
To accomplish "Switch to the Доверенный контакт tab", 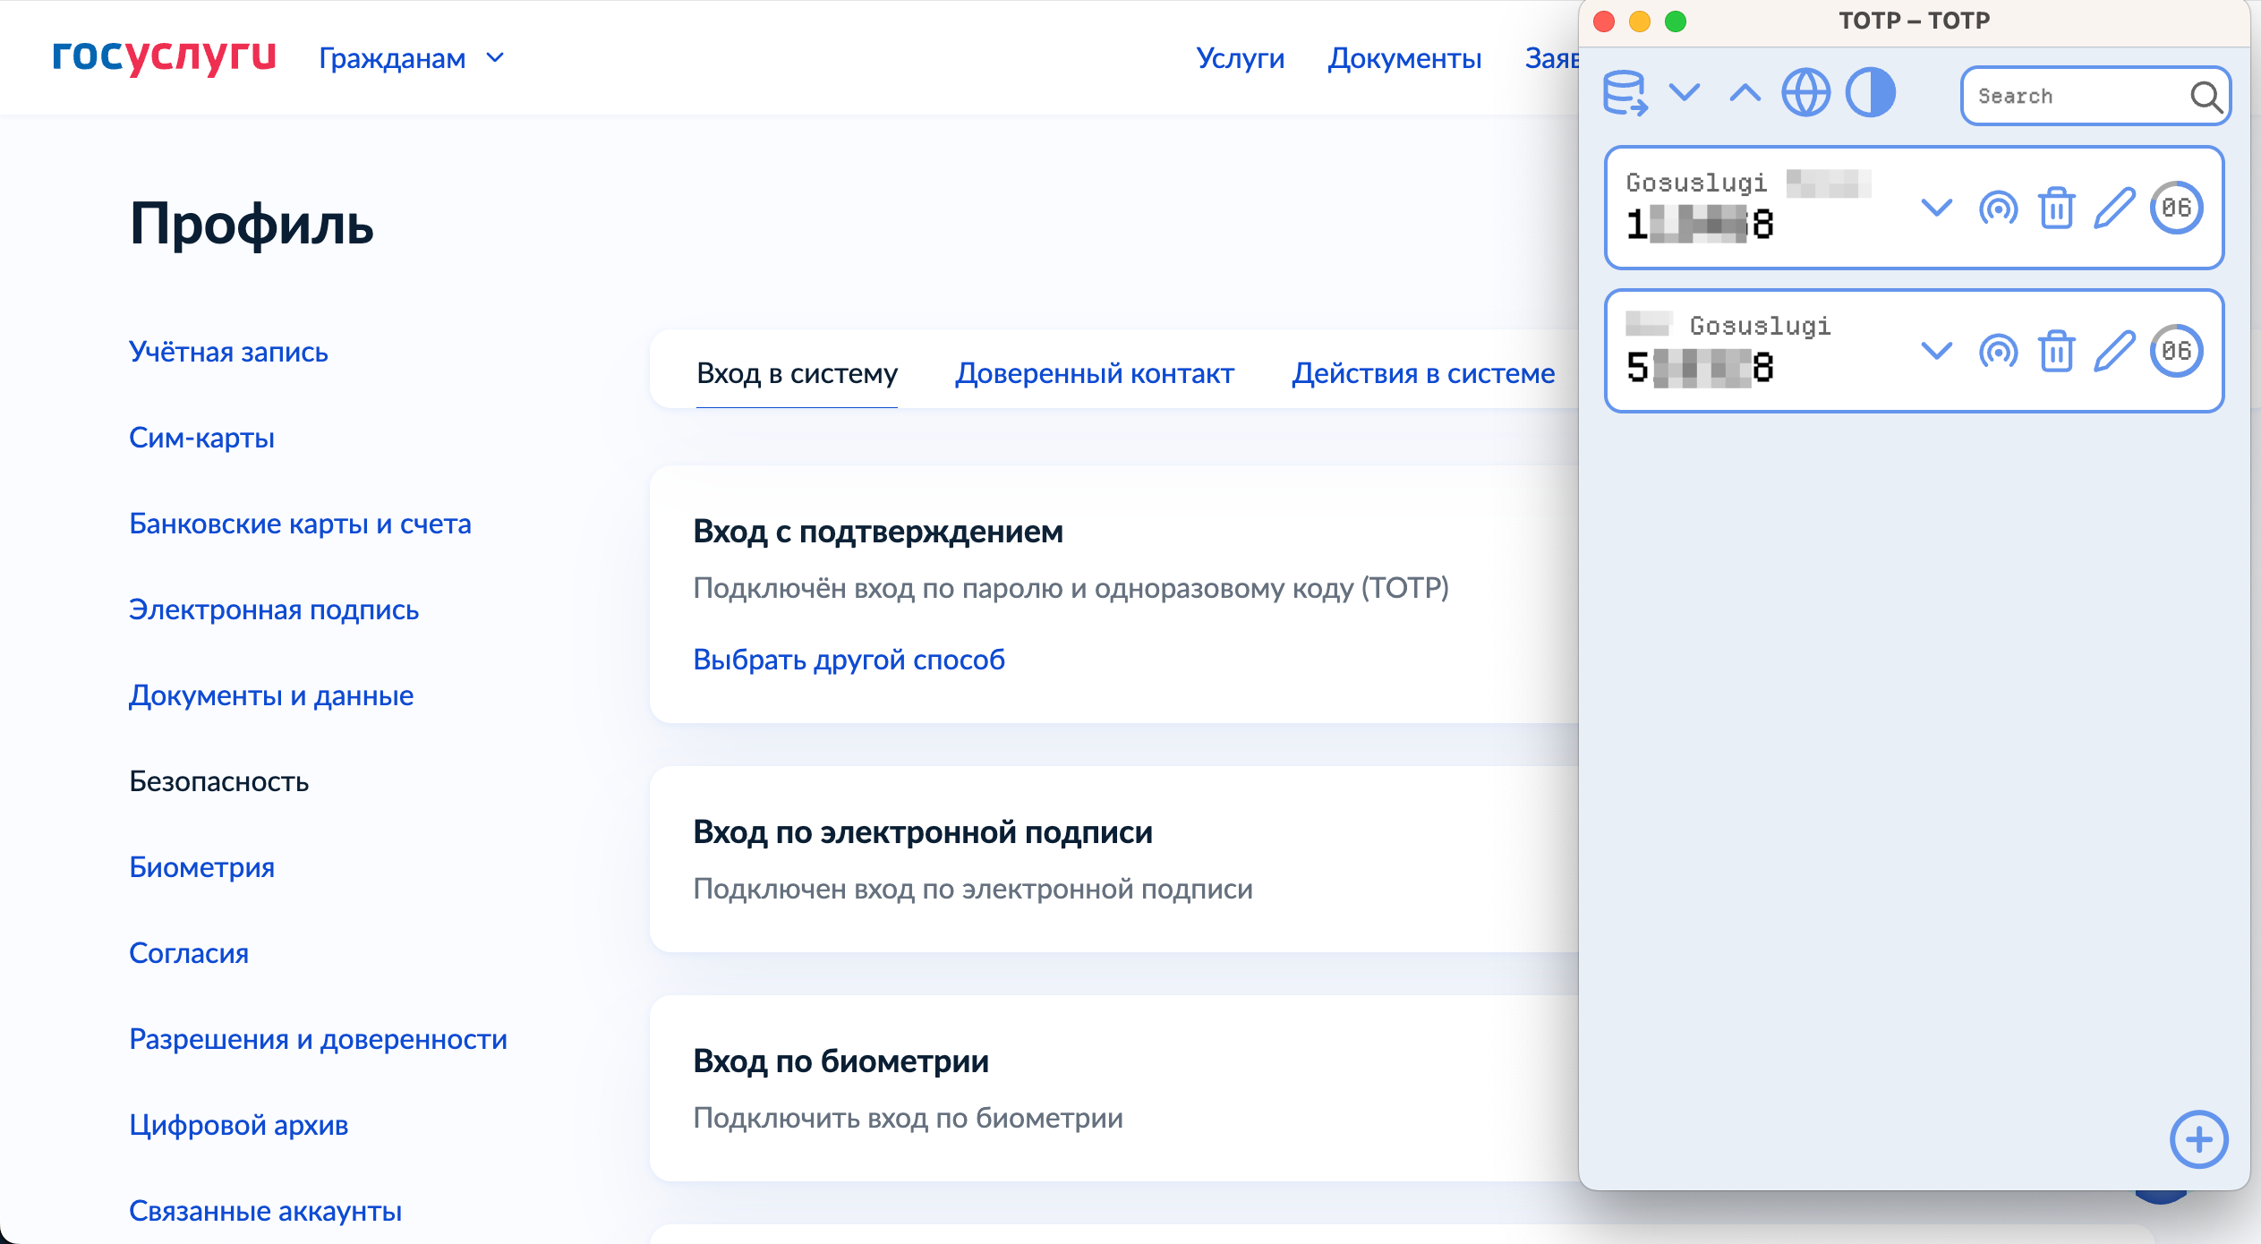I will tap(1094, 373).
